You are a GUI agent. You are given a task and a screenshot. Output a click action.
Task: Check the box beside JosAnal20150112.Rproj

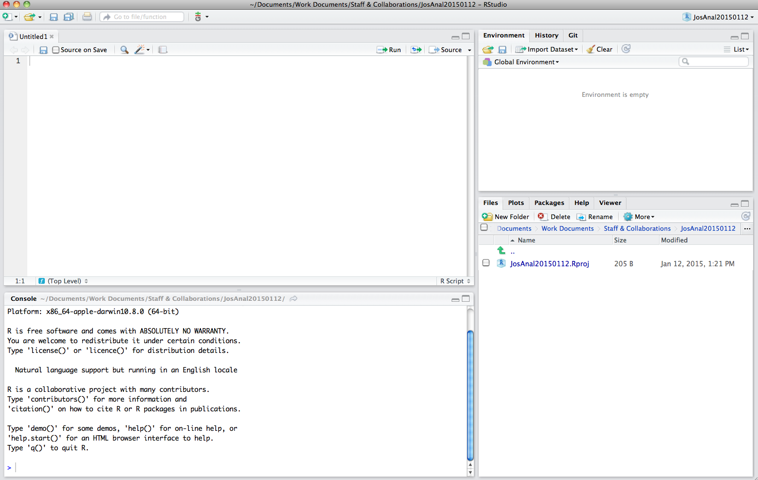[x=486, y=263]
